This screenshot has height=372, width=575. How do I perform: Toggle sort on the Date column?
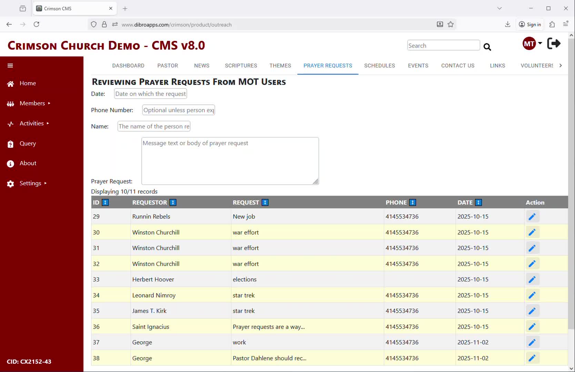tap(478, 203)
